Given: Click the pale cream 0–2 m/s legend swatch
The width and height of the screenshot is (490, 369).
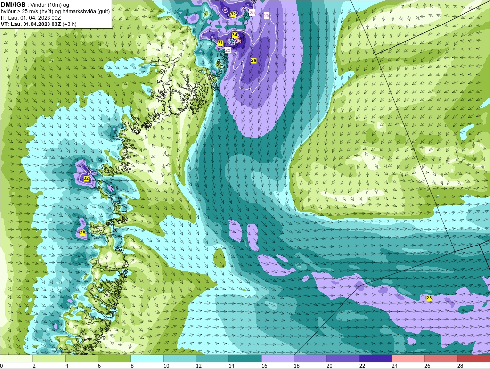Looking at the screenshot, I should tap(16, 358).
